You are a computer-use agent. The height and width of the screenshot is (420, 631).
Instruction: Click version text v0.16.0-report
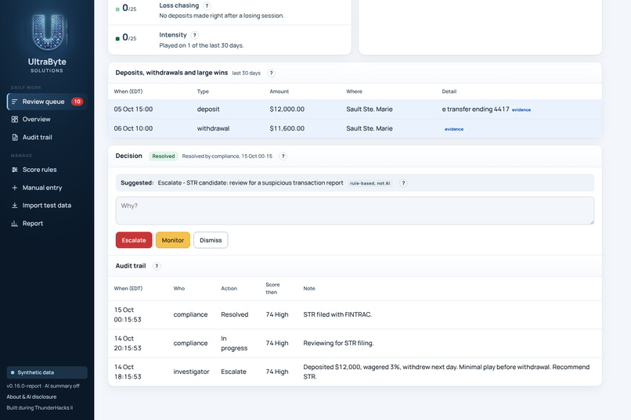click(43, 386)
